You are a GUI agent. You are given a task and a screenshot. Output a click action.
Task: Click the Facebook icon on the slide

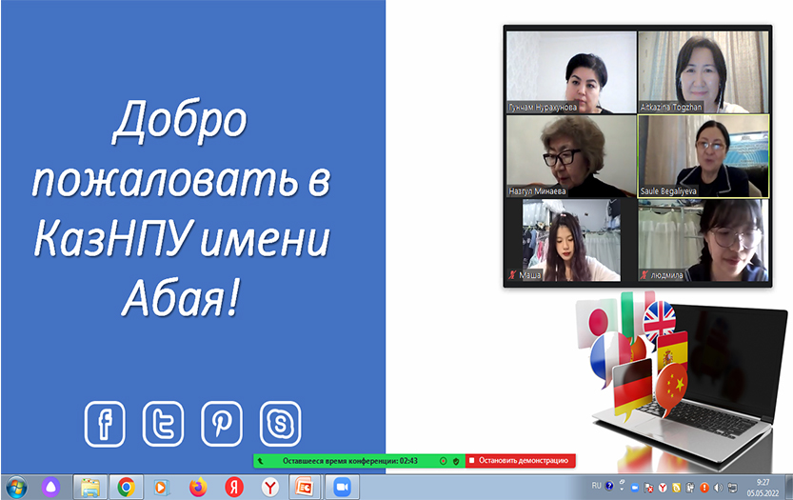[105, 424]
